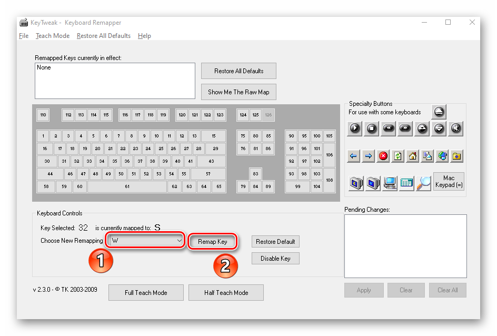Click Show Me The Raw Map

[x=238, y=92]
